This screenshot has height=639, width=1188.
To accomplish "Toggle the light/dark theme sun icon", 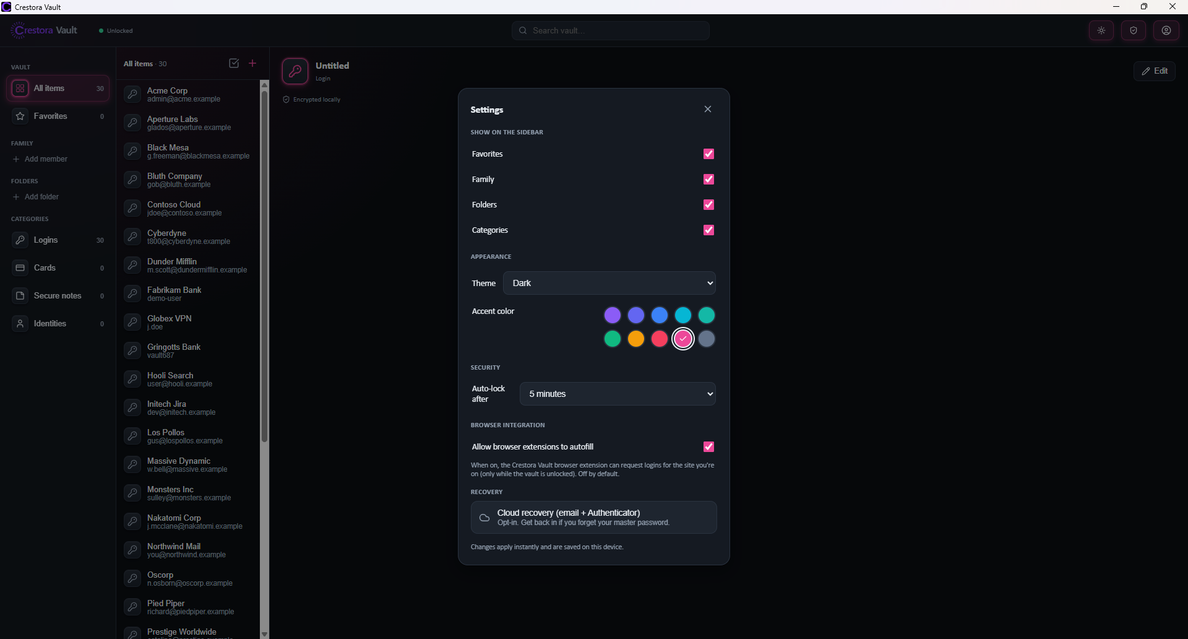I will coord(1101,30).
